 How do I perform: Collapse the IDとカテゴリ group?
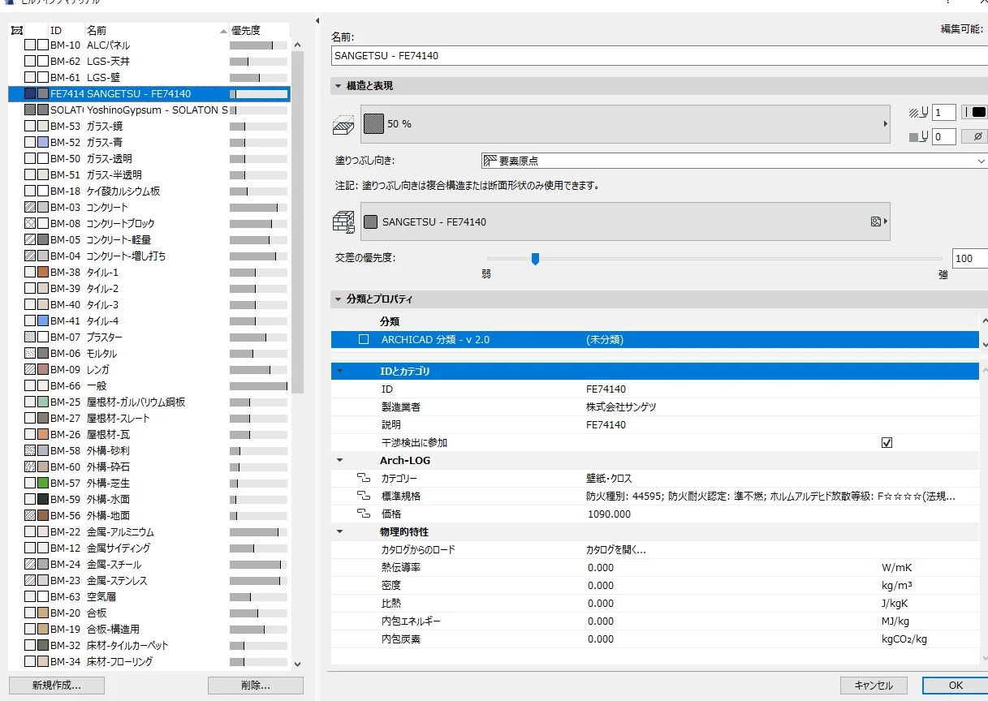tap(340, 372)
